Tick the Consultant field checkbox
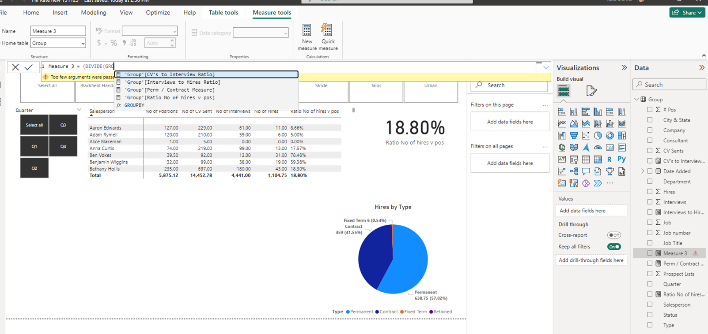Viewport: 708px width, 334px height. 650,140
